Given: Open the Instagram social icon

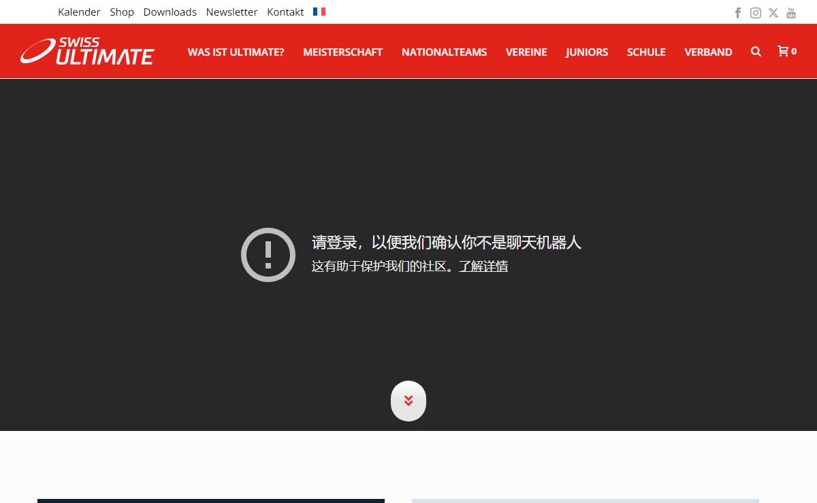Looking at the screenshot, I should pos(756,12).
